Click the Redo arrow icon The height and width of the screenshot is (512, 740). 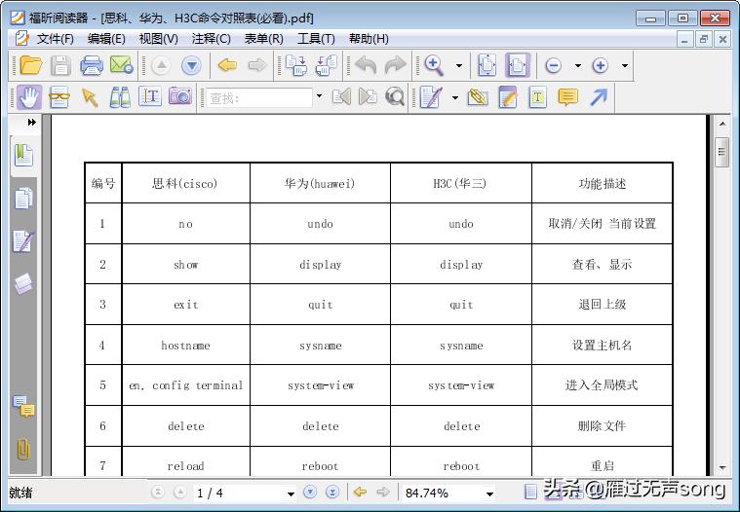pos(395,65)
